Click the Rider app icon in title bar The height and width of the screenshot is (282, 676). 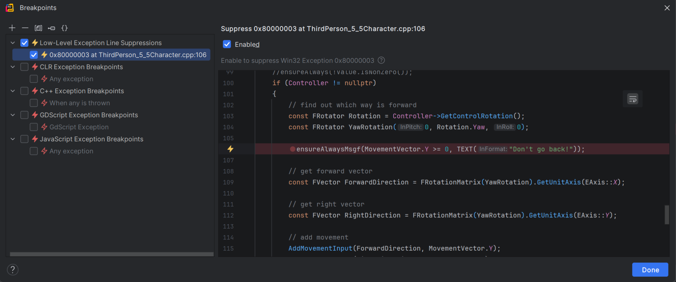(x=10, y=8)
